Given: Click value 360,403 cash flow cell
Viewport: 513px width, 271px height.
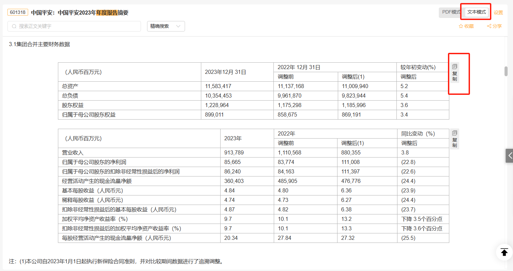Looking at the screenshot, I should coord(234,181).
